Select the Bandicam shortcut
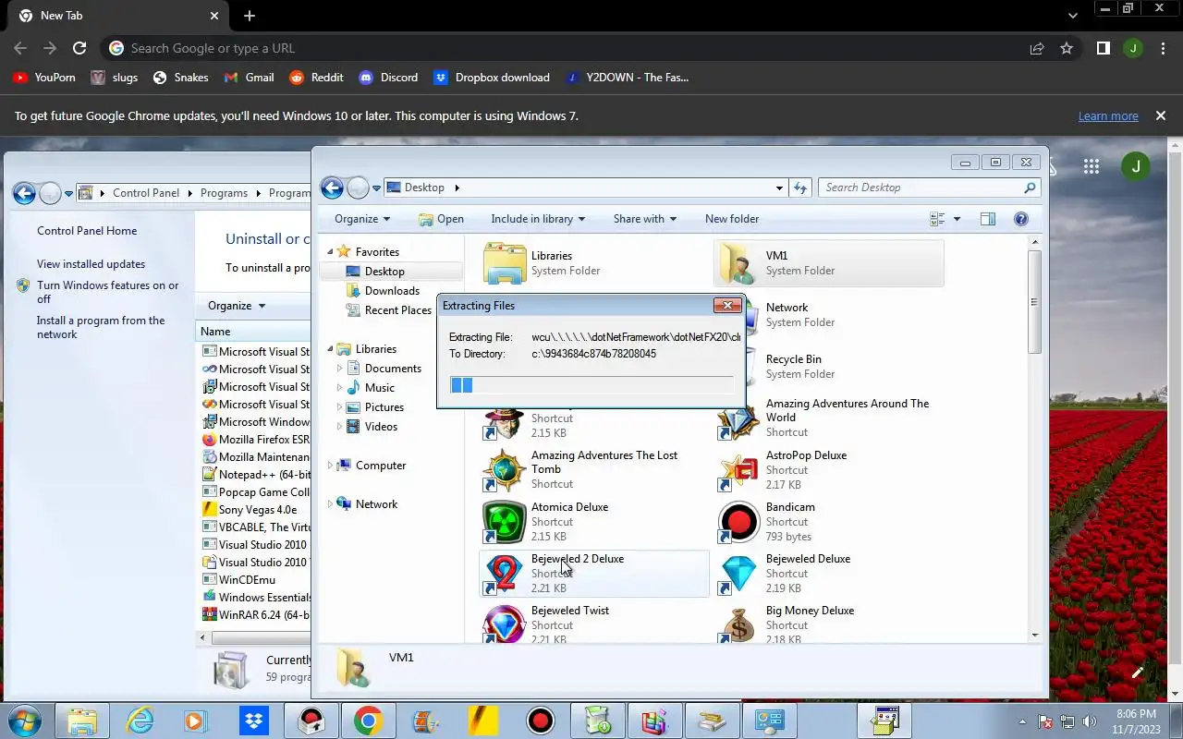Image resolution: width=1183 pixels, height=739 pixels. (x=829, y=522)
